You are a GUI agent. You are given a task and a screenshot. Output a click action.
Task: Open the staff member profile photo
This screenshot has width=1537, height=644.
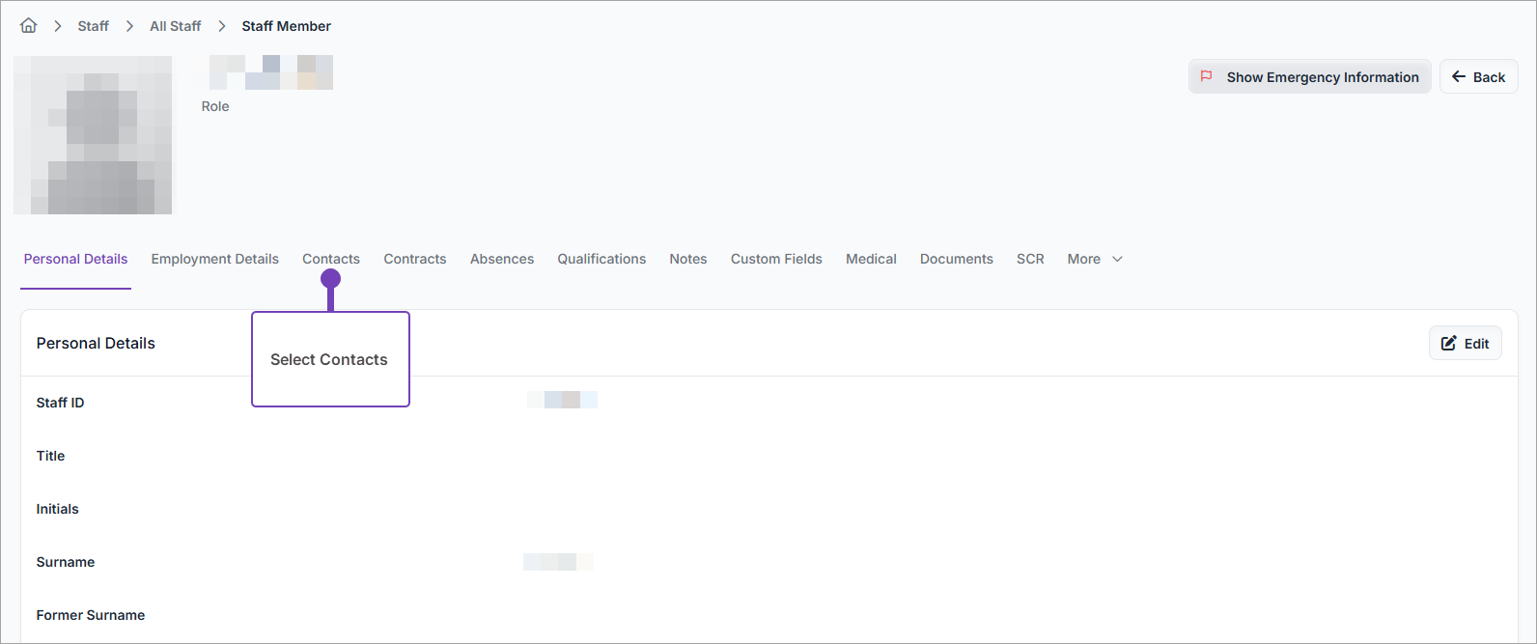[x=93, y=135]
